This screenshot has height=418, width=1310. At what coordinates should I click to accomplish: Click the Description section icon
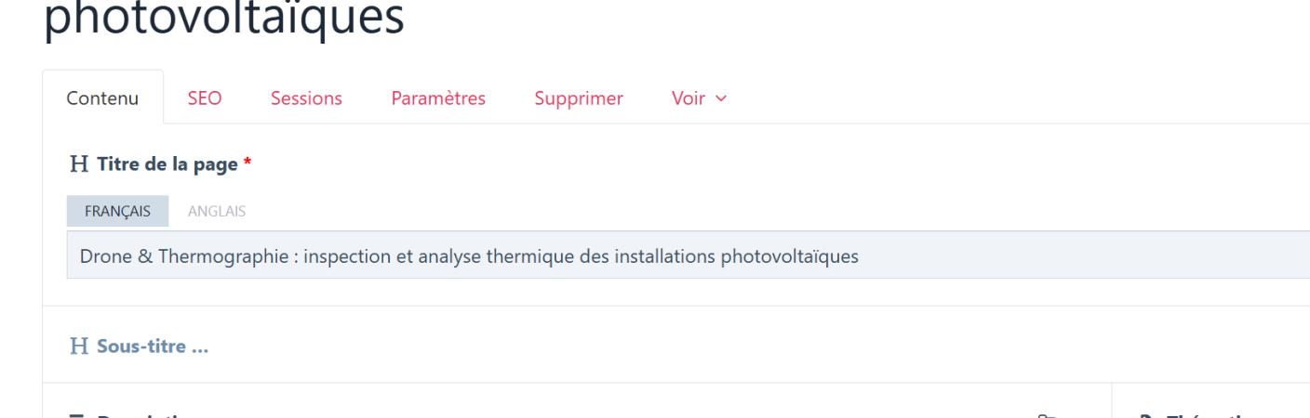point(79,415)
